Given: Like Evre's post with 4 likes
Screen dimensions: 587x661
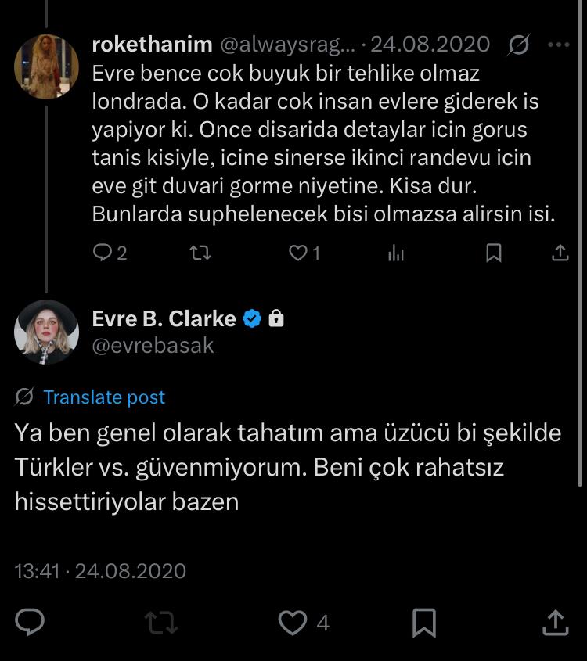Looking at the screenshot, I should pyautogui.click(x=304, y=623).
